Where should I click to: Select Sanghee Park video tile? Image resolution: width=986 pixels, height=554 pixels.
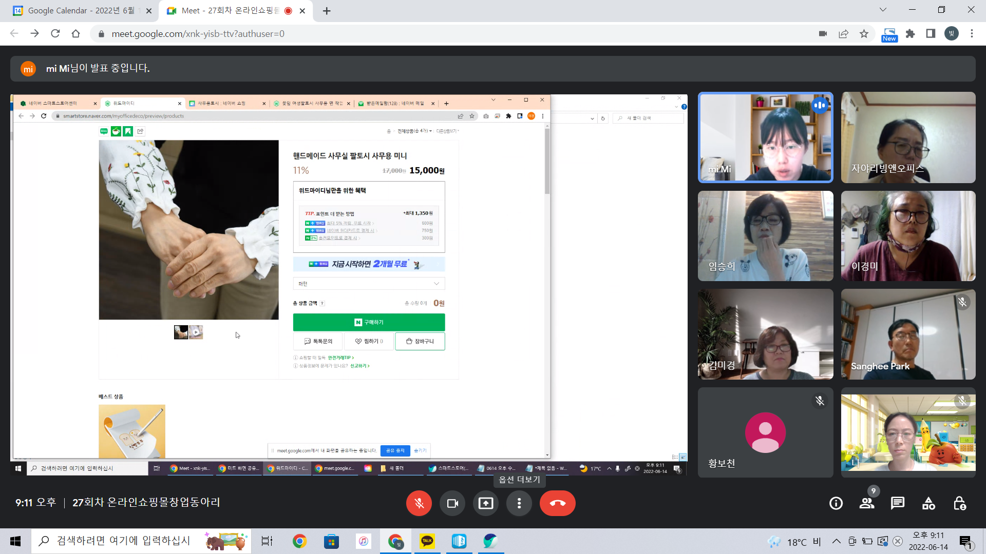(908, 334)
